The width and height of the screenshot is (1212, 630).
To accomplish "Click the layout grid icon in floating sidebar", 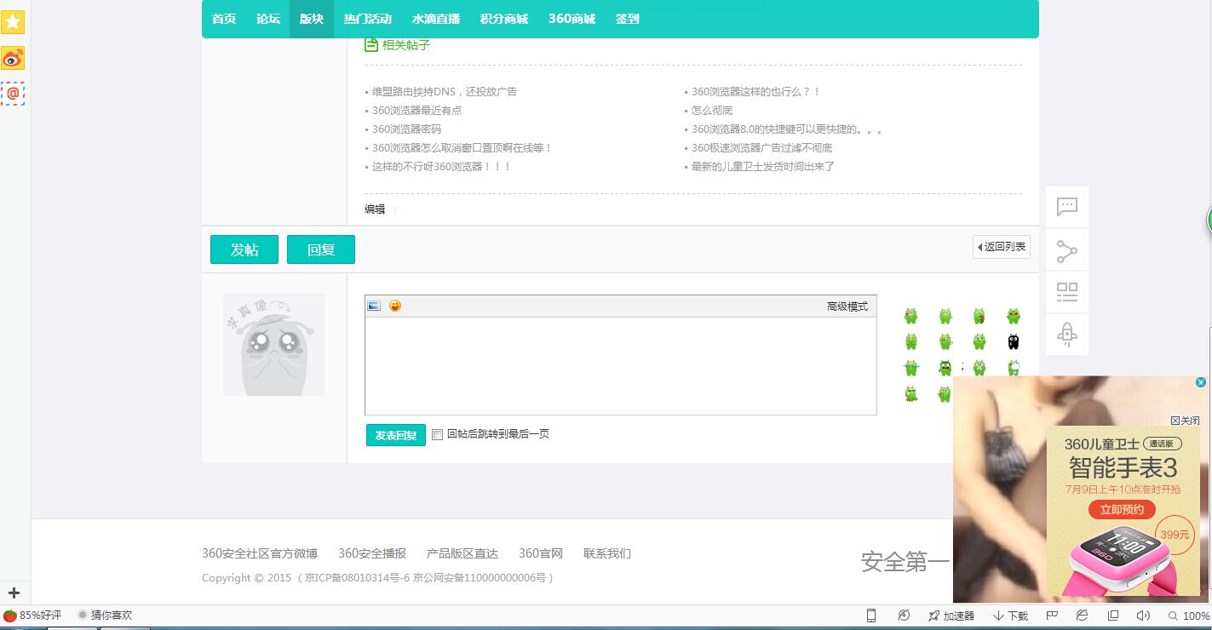I will 1067,292.
